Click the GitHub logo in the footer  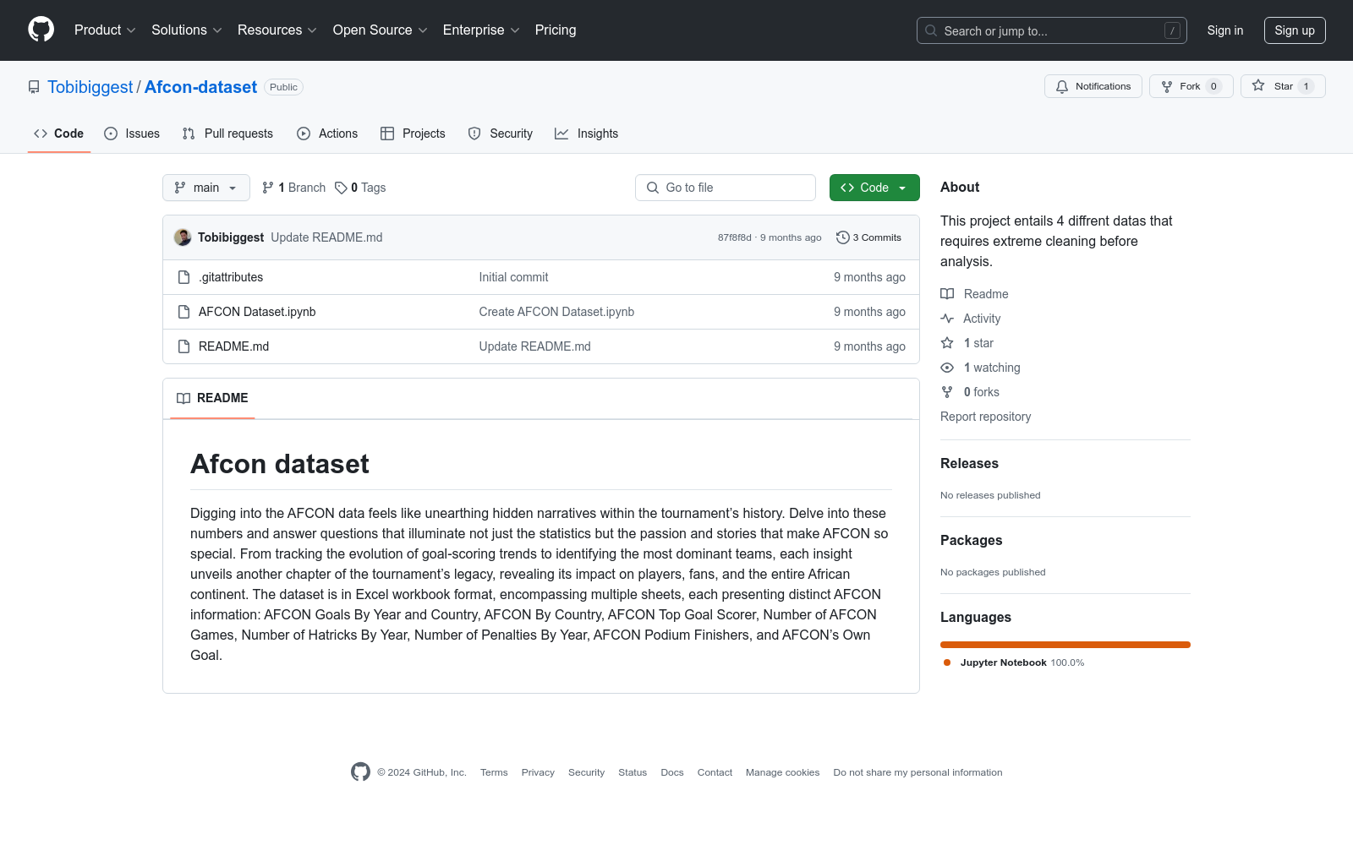tap(360, 771)
